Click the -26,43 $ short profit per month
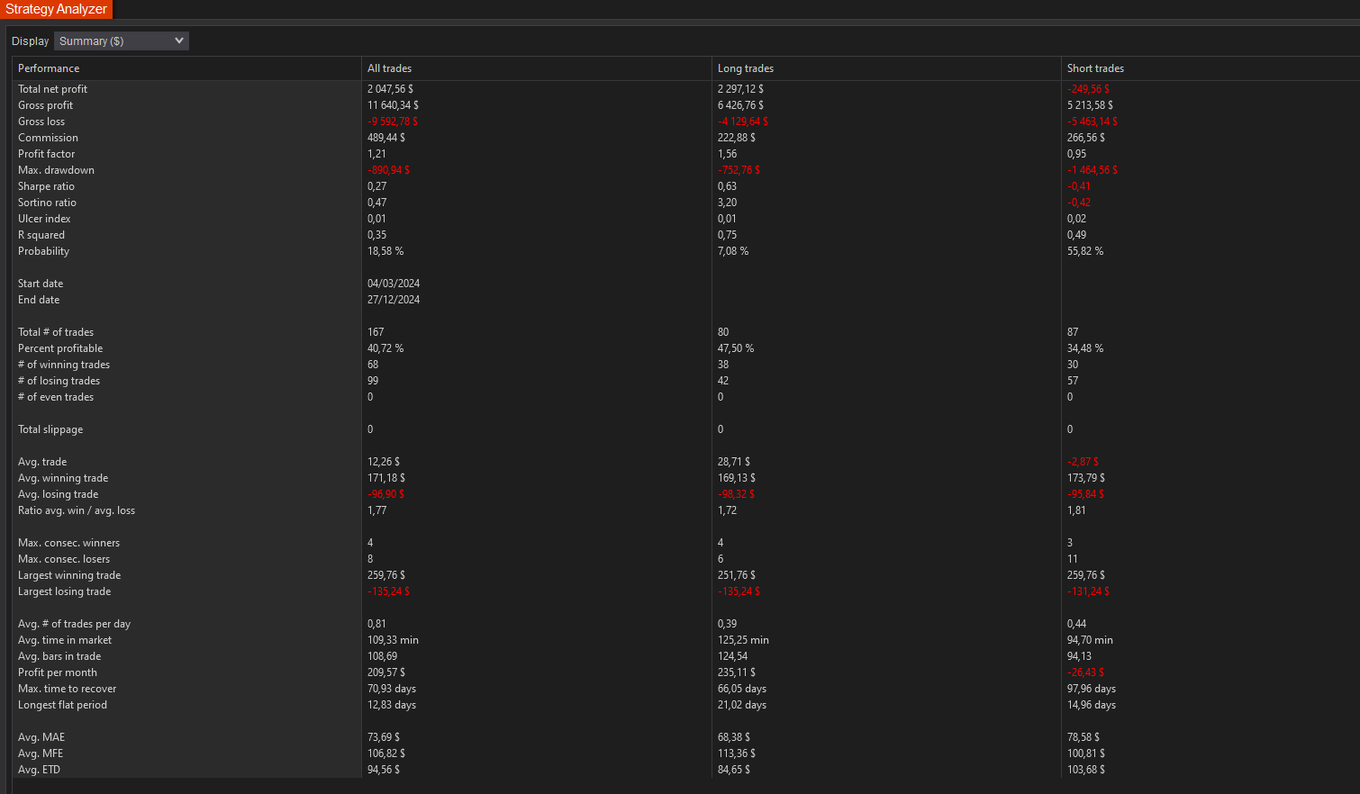The width and height of the screenshot is (1360, 794). coord(1085,672)
